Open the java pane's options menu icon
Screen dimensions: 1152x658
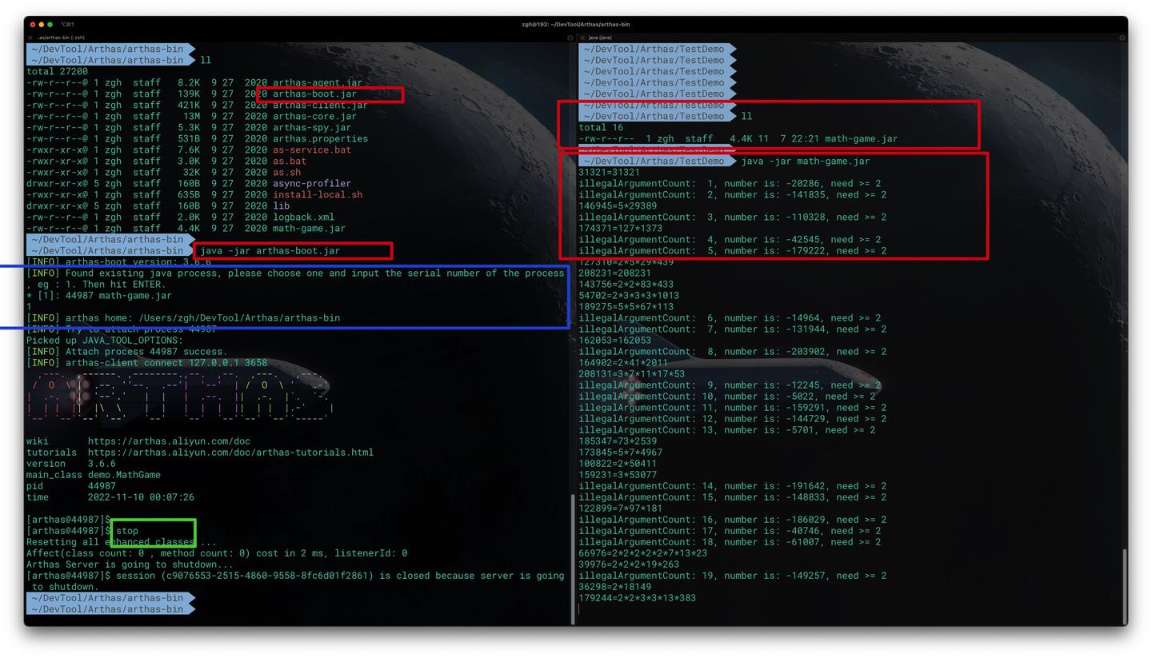coord(1122,38)
